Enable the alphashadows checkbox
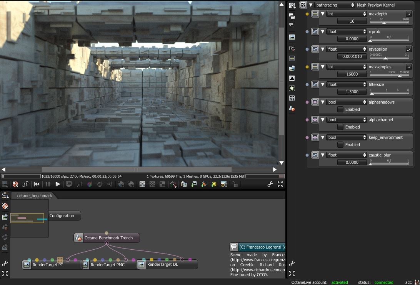The width and height of the screenshot is (420, 285). (340, 109)
